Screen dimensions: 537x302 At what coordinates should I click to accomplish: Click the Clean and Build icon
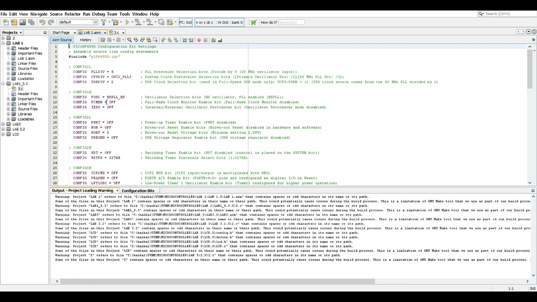coord(115,22)
